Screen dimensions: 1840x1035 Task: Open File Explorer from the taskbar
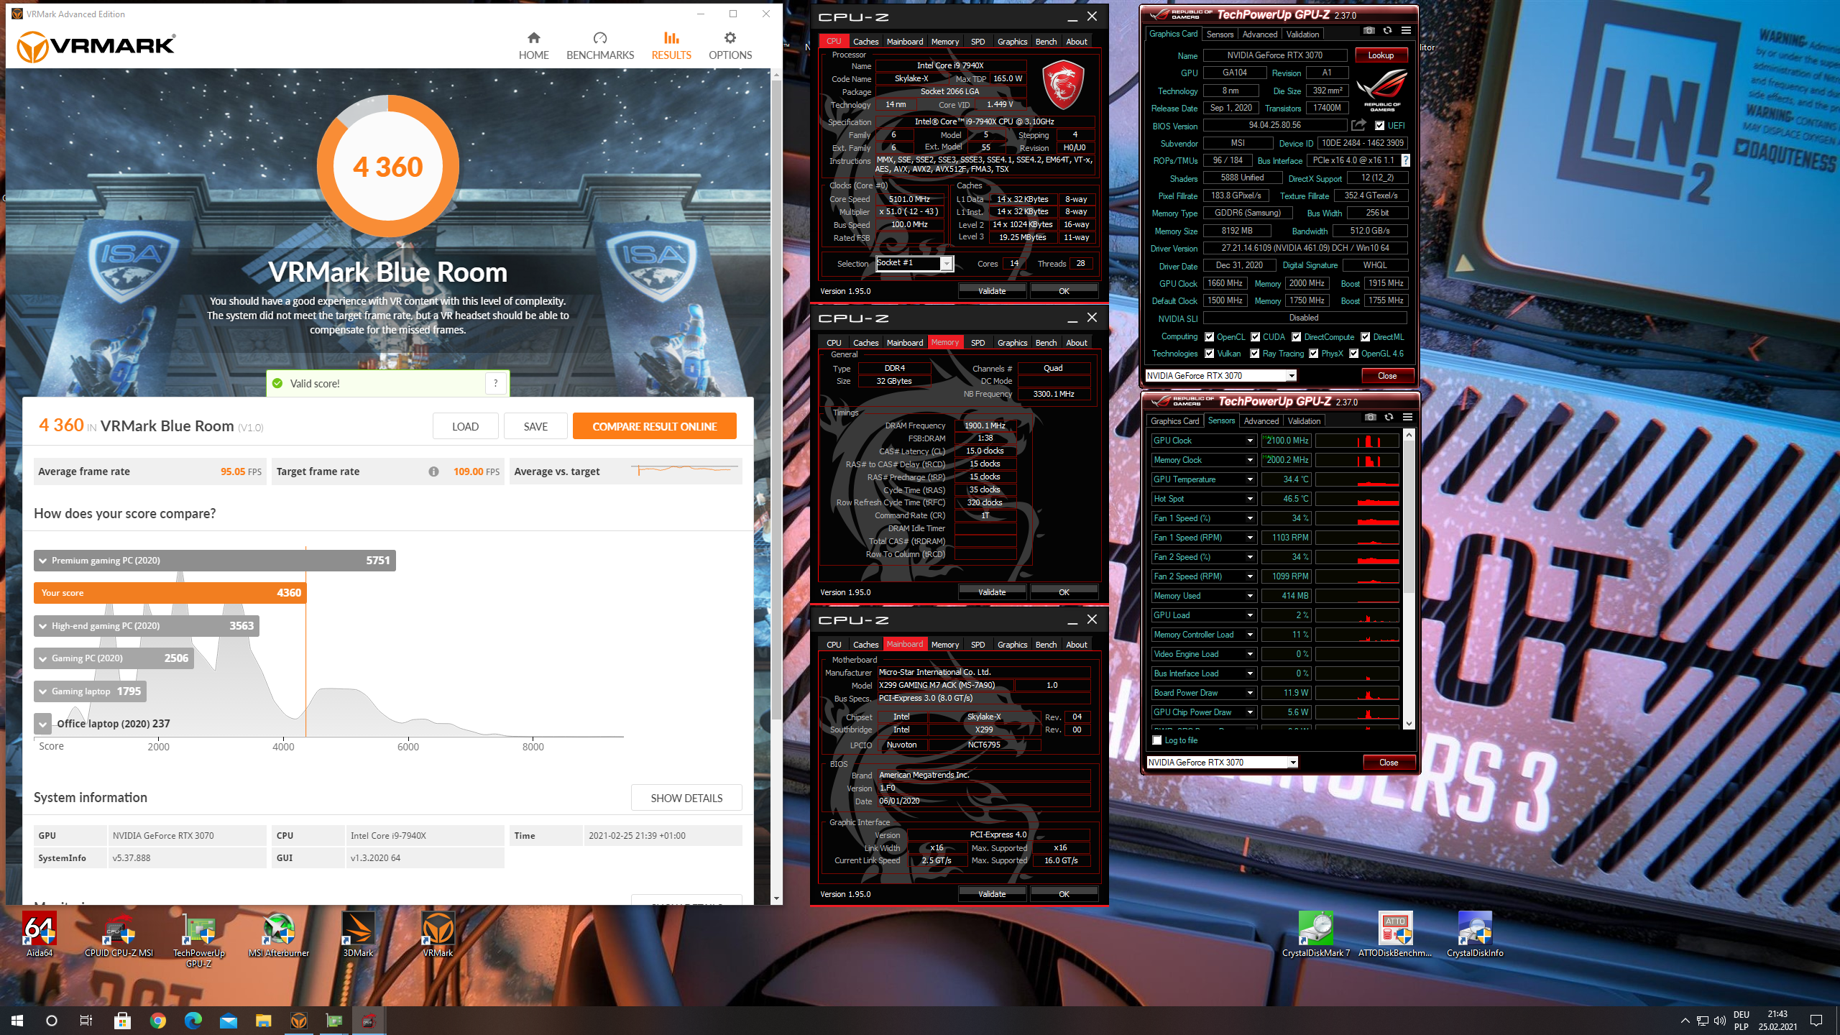click(x=263, y=1021)
